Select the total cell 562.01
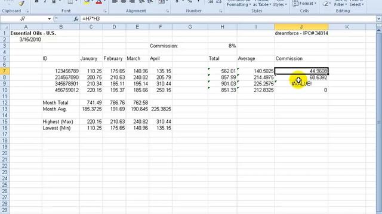Image resolution: width=382 pixels, height=214 pixels. [x=223, y=71]
